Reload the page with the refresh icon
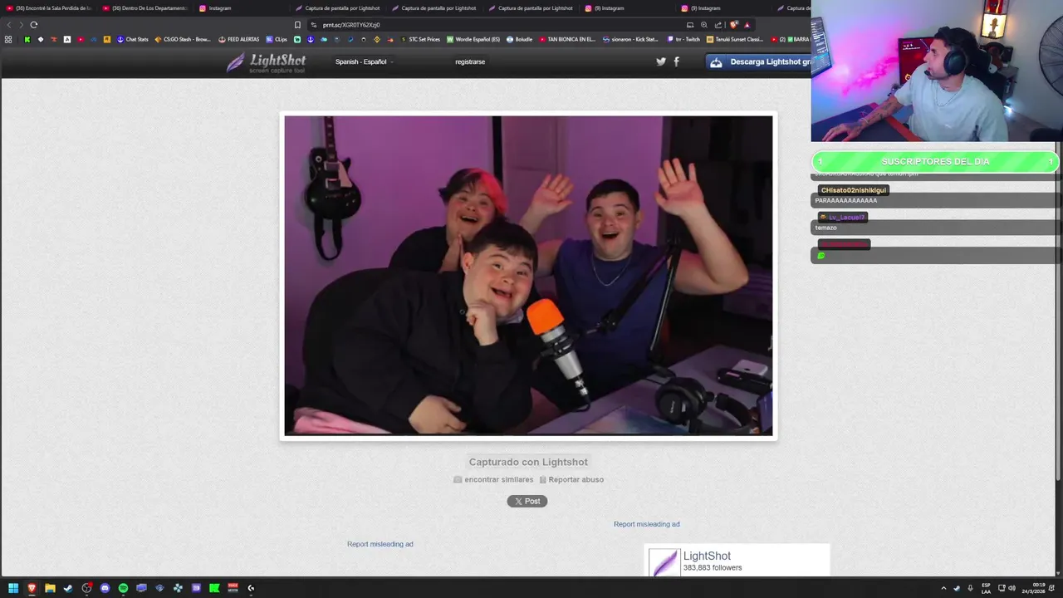The width and height of the screenshot is (1063, 598). point(34,25)
